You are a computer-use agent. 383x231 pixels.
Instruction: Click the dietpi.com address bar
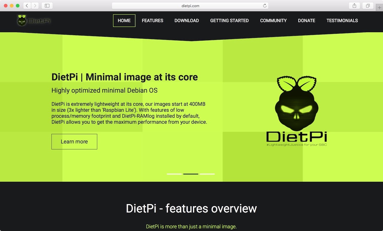pyautogui.click(x=190, y=6)
